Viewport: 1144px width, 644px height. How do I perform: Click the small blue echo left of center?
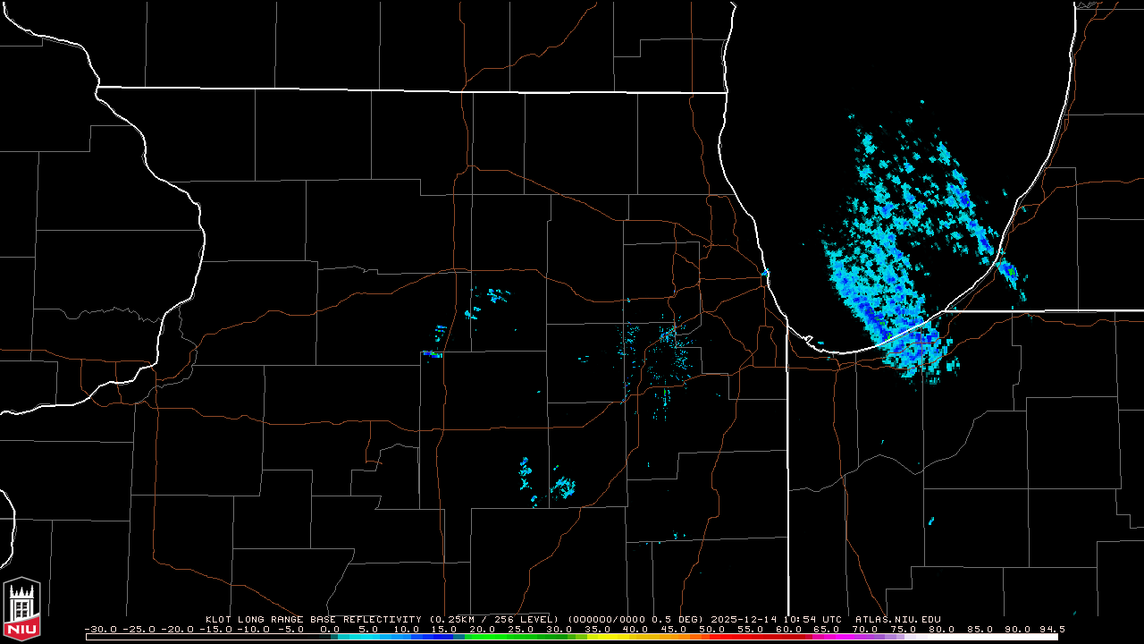(432, 354)
